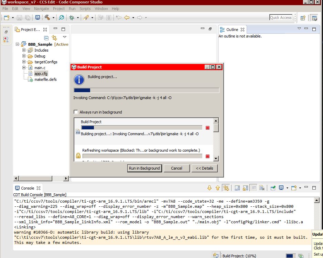The width and height of the screenshot is (323, 258).
Task: Open Project Explorer View Menu triangle
Action: point(65,37)
